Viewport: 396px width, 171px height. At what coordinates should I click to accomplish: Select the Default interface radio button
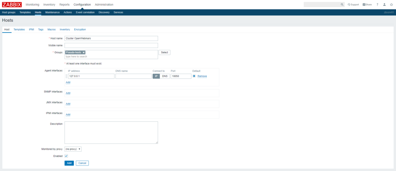point(194,76)
